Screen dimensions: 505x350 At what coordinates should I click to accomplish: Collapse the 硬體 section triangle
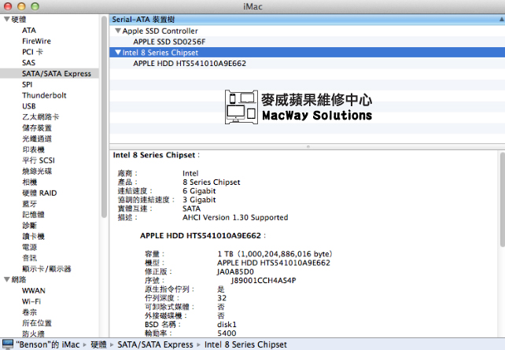[x=6, y=20]
